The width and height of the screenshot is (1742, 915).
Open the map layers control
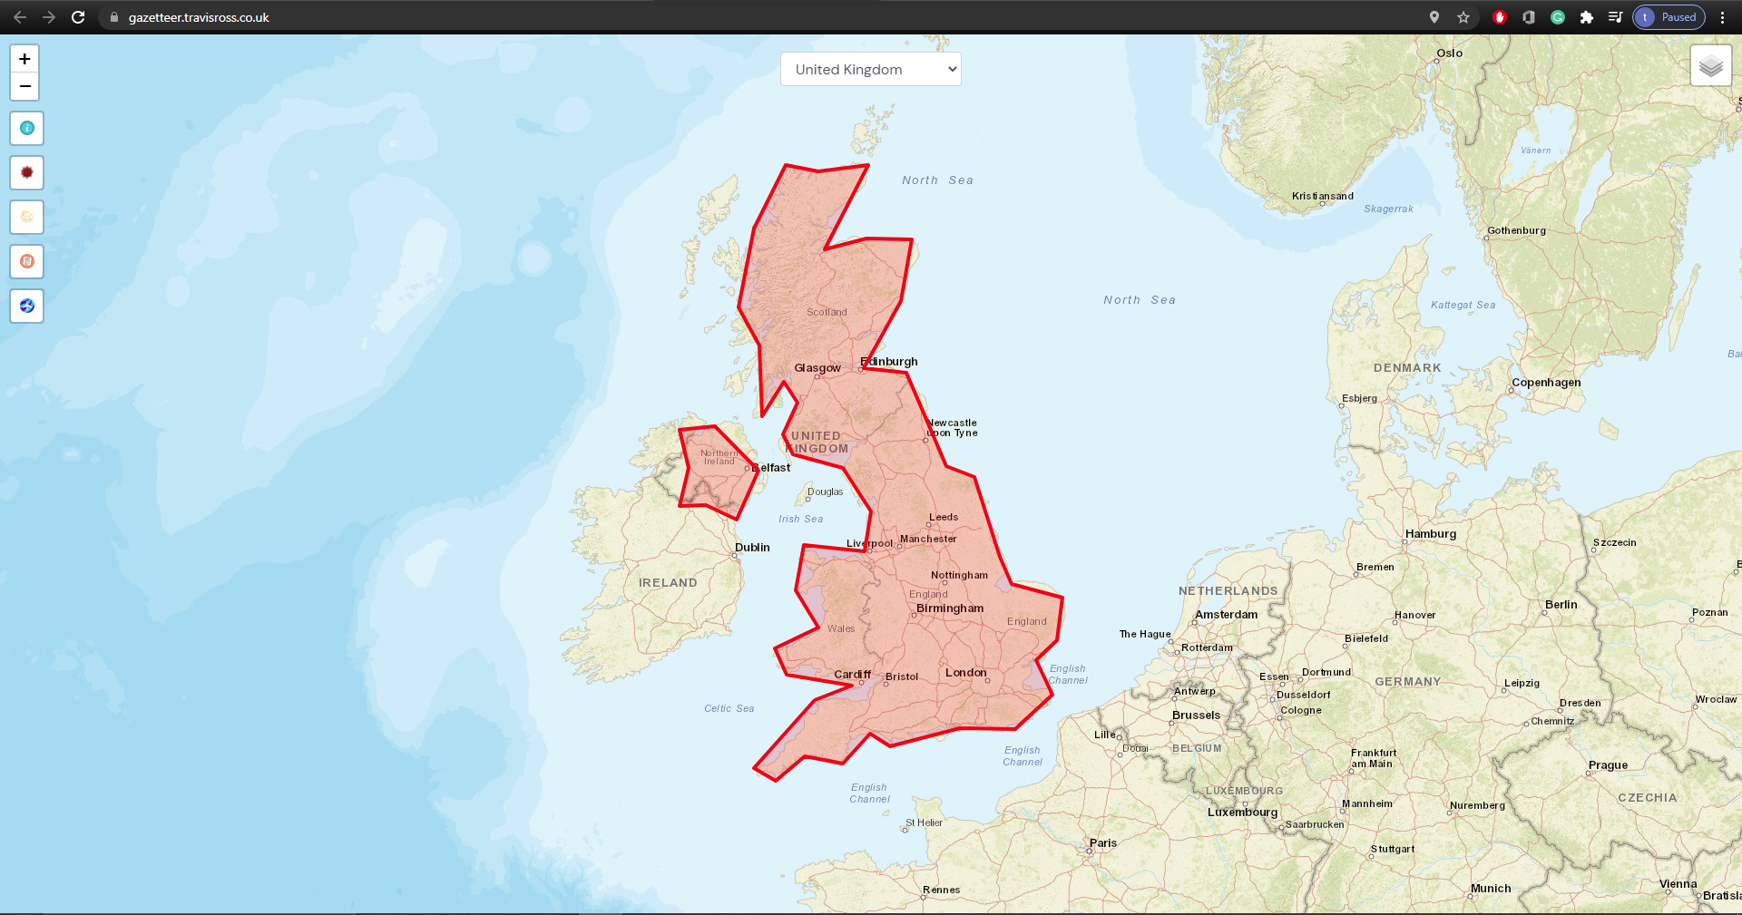pyautogui.click(x=1710, y=66)
